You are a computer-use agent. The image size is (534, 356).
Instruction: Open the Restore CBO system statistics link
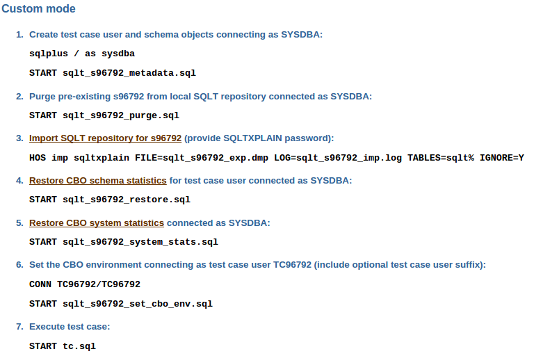97,223
